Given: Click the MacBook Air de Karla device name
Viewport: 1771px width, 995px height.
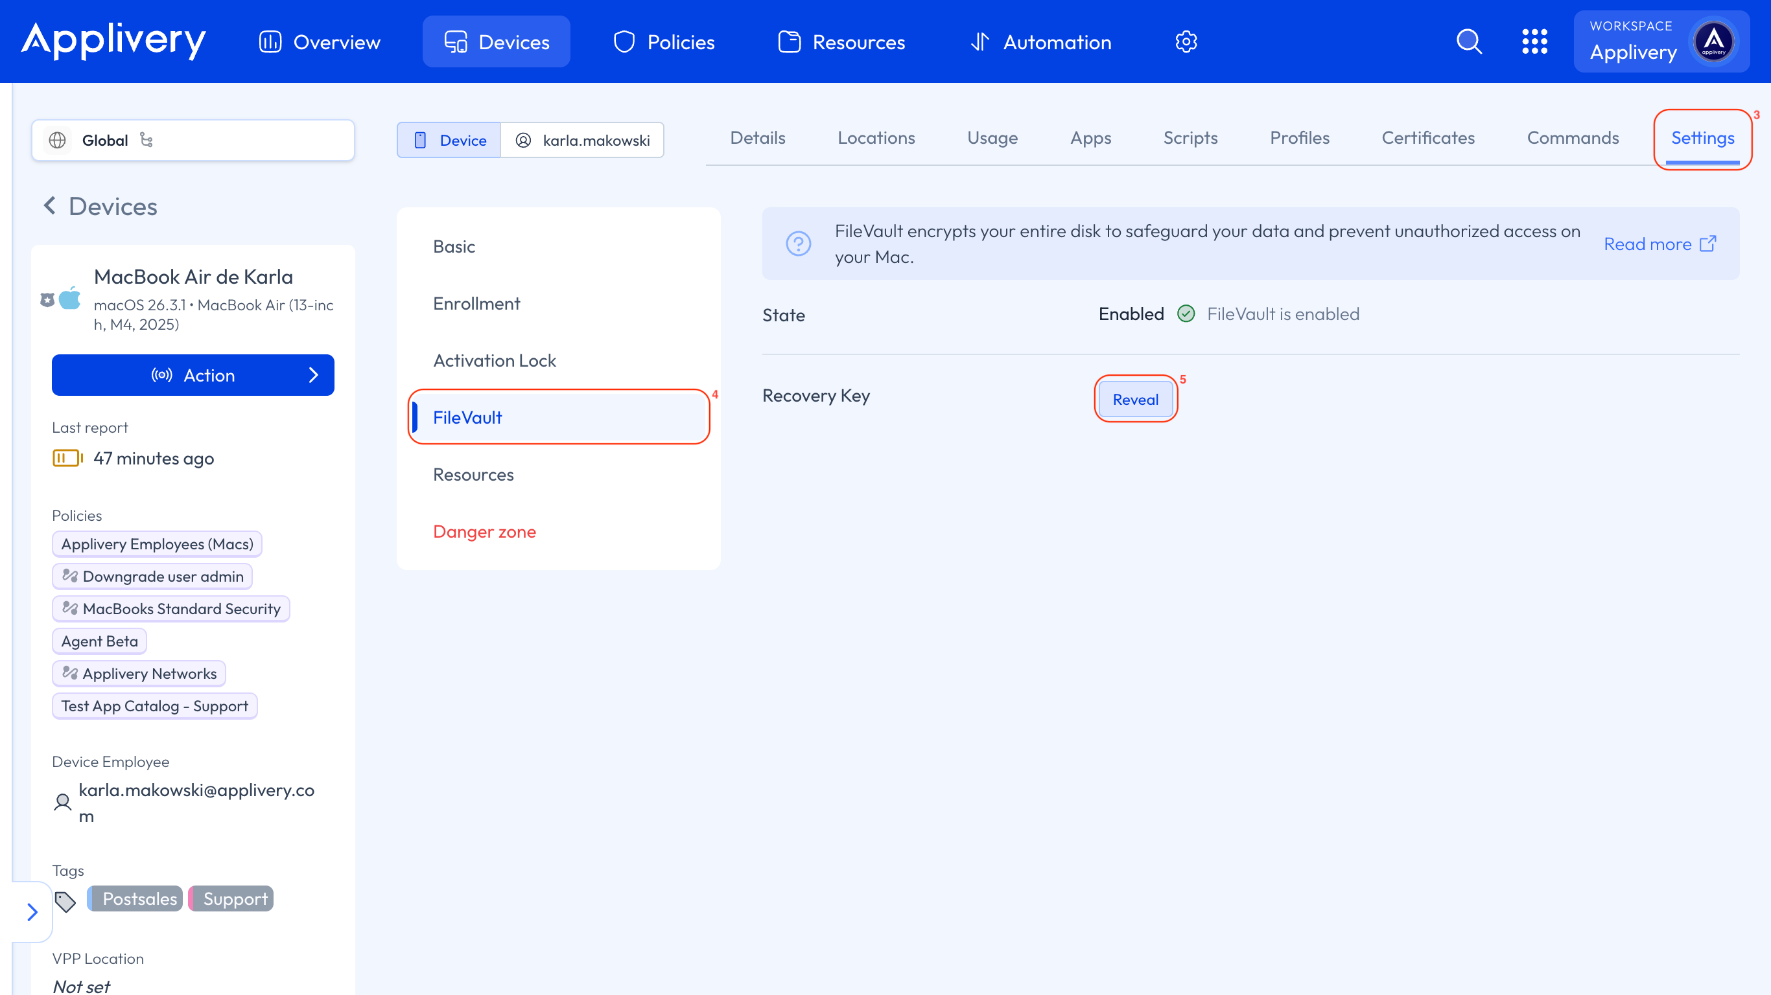Looking at the screenshot, I should coord(193,277).
